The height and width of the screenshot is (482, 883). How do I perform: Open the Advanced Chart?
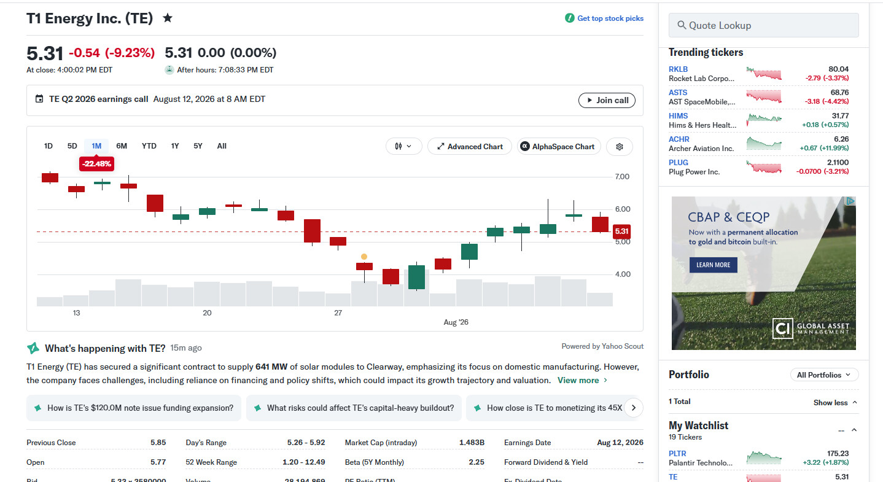[470, 147]
